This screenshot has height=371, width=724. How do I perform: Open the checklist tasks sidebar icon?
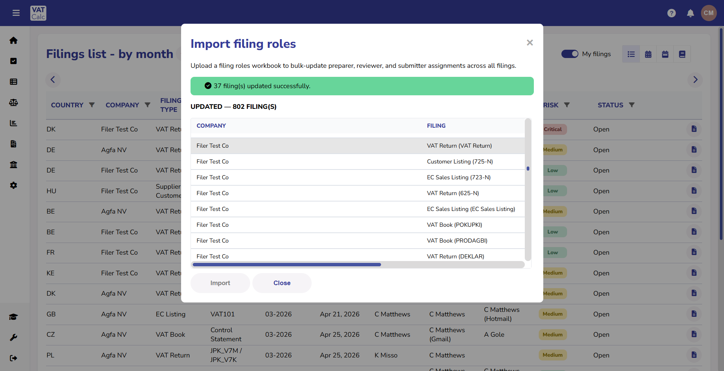pyautogui.click(x=14, y=61)
